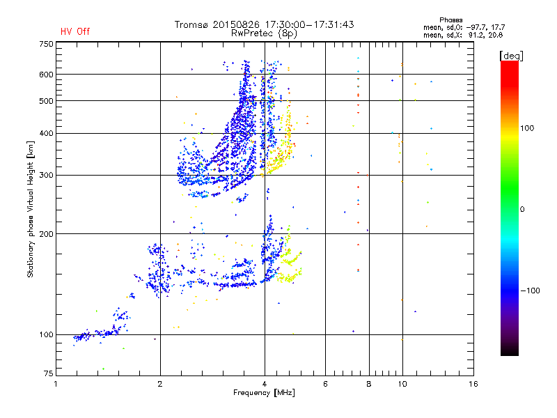Click the red 'HV Off' status label
This screenshot has width=557, height=418.
[x=75, y=31]
